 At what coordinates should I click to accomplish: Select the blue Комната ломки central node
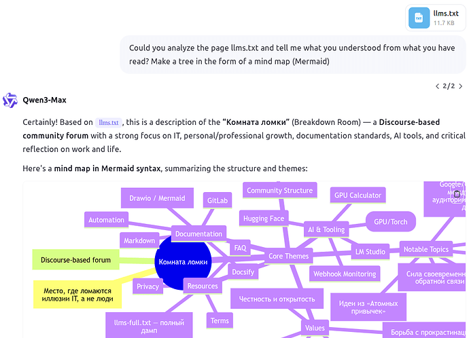click(x=183, y=262)
